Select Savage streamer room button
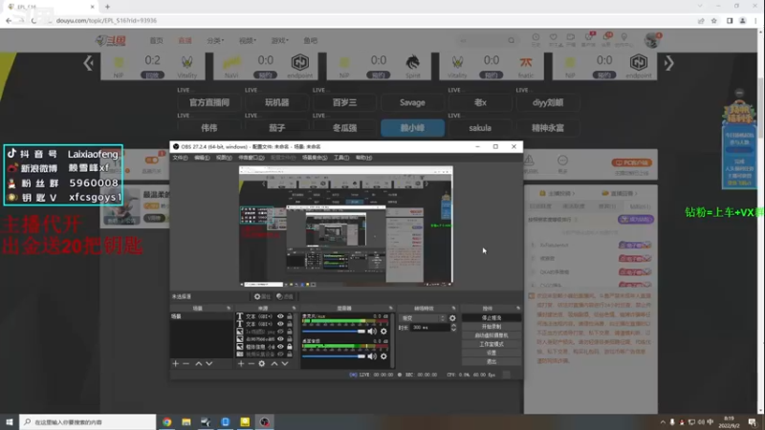Image resolution: width=765 pixels, height=430 pixels. (x=412, y=103)
